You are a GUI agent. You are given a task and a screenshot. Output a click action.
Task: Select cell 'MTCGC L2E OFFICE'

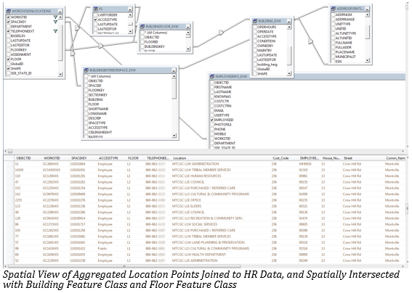187,200
